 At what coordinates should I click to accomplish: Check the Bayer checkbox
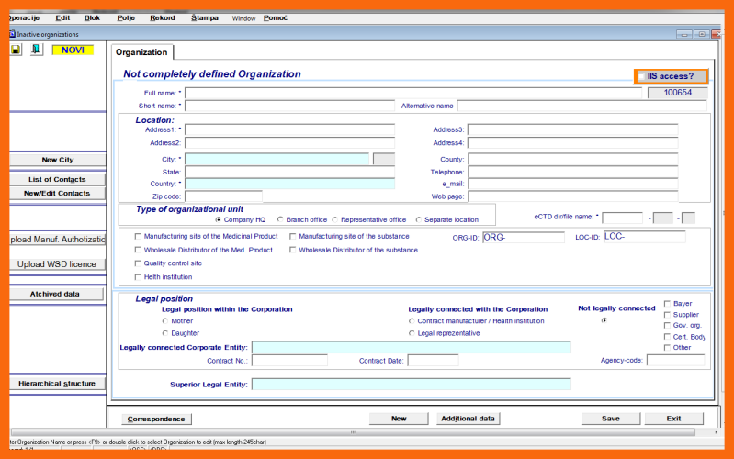point(667,304)
